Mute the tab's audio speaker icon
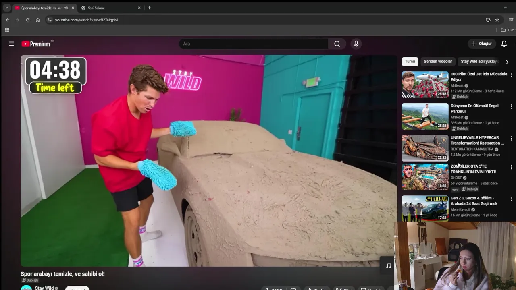The height and width of the screenshot is (290, 516). (x=66, y=8)
